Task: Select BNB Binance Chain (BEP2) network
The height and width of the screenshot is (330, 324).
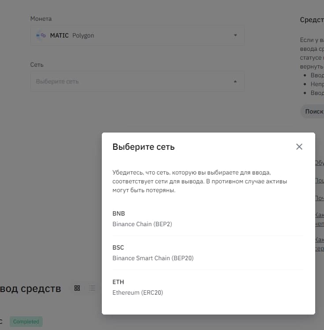Action: (208, 219)
